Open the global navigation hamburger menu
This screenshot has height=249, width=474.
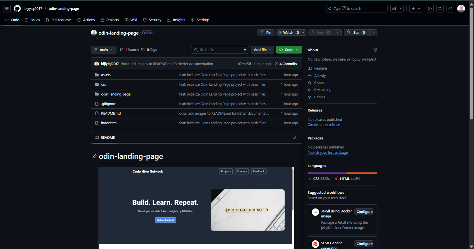pos(7,9)
